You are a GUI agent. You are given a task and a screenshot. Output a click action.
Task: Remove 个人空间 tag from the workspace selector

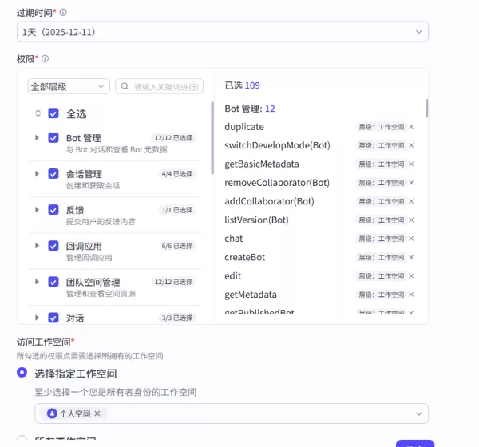[97, 413]
